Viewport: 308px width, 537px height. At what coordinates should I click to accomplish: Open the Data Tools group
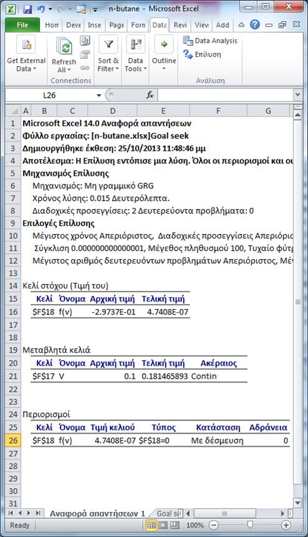(x=136, y=55)
